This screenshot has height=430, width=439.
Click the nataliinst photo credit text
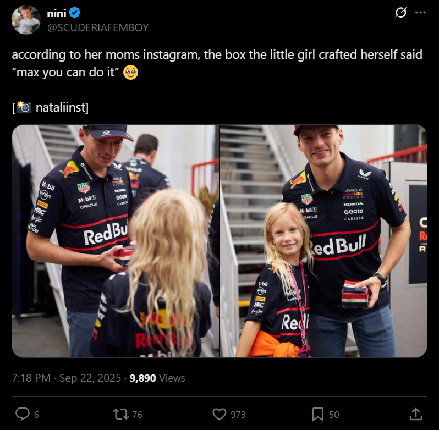tap(61, 107)
